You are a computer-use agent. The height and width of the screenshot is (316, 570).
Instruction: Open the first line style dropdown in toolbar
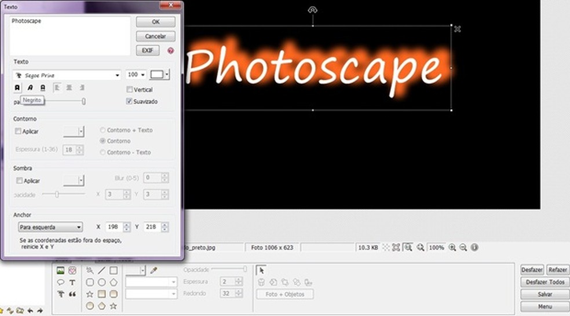pos(151,282)
